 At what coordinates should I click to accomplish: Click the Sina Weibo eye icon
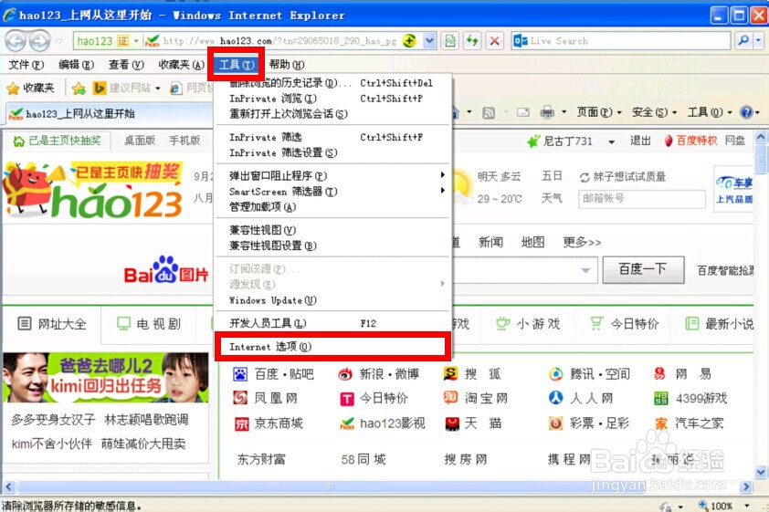tap(346, 374)
